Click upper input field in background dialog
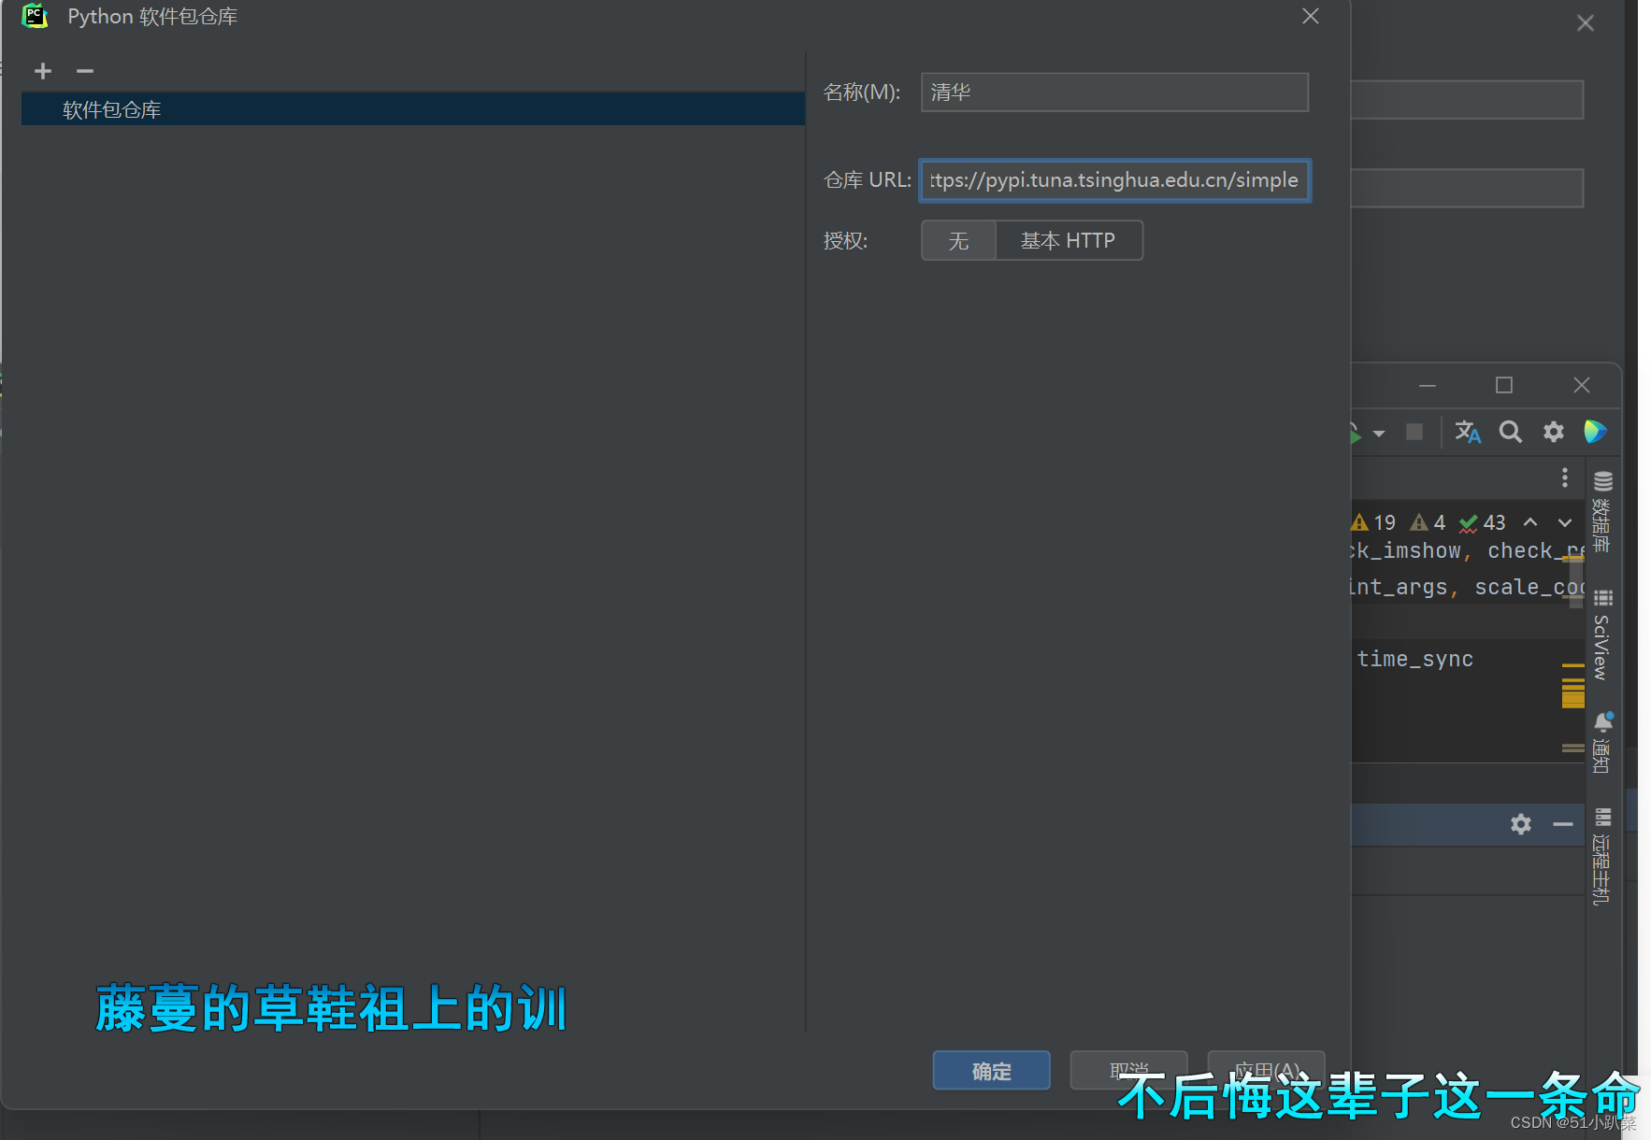 point(1467,99)
